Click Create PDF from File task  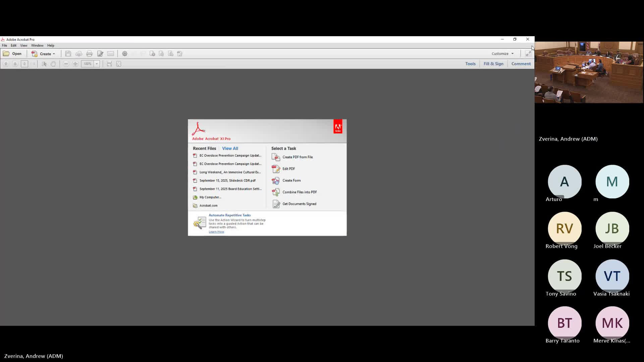click(297, 157)
